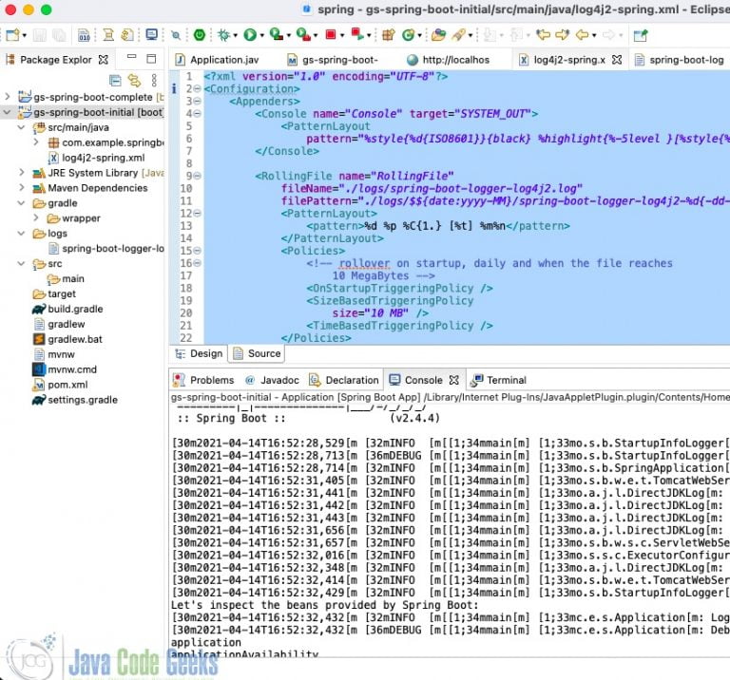This screenshot has height=680, width=730.
Task: Maximize the Package Explorer panel
Action: tap(151, 59)
